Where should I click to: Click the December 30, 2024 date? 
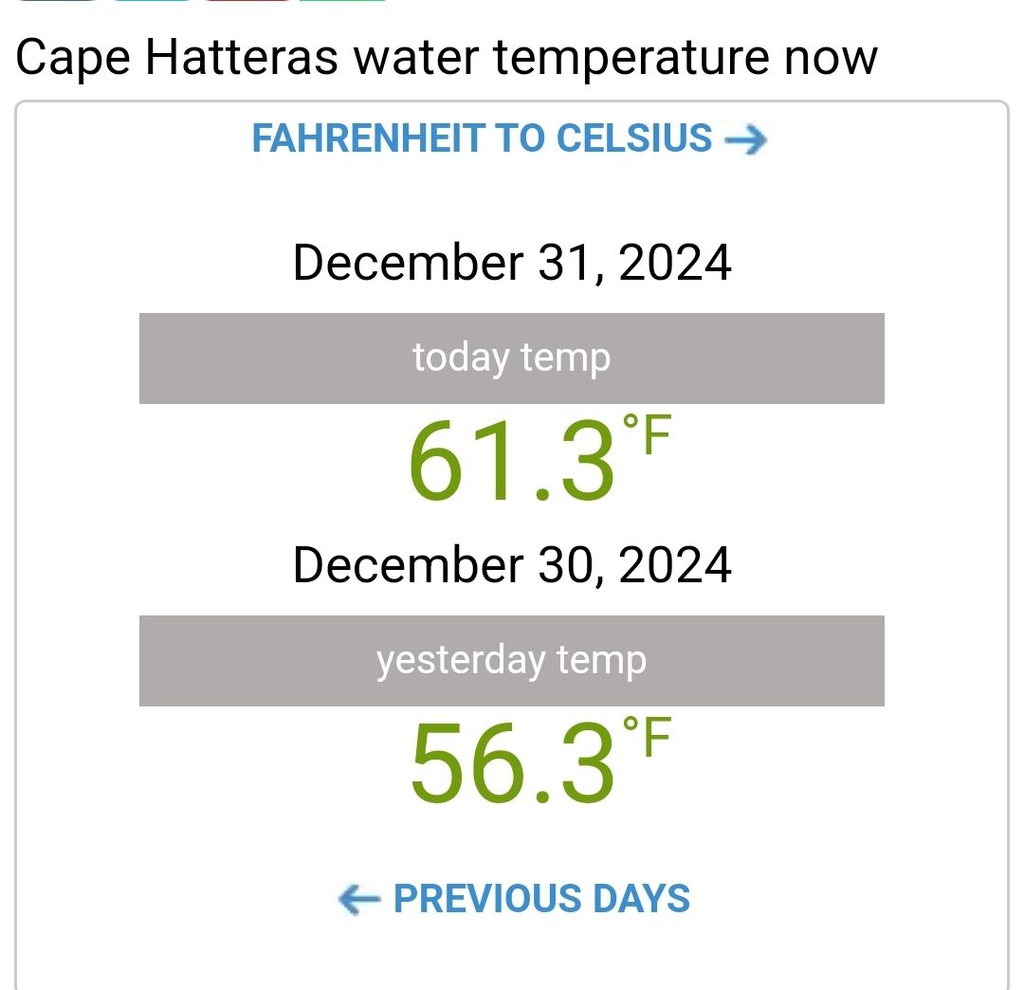click(x=512, y=565)
